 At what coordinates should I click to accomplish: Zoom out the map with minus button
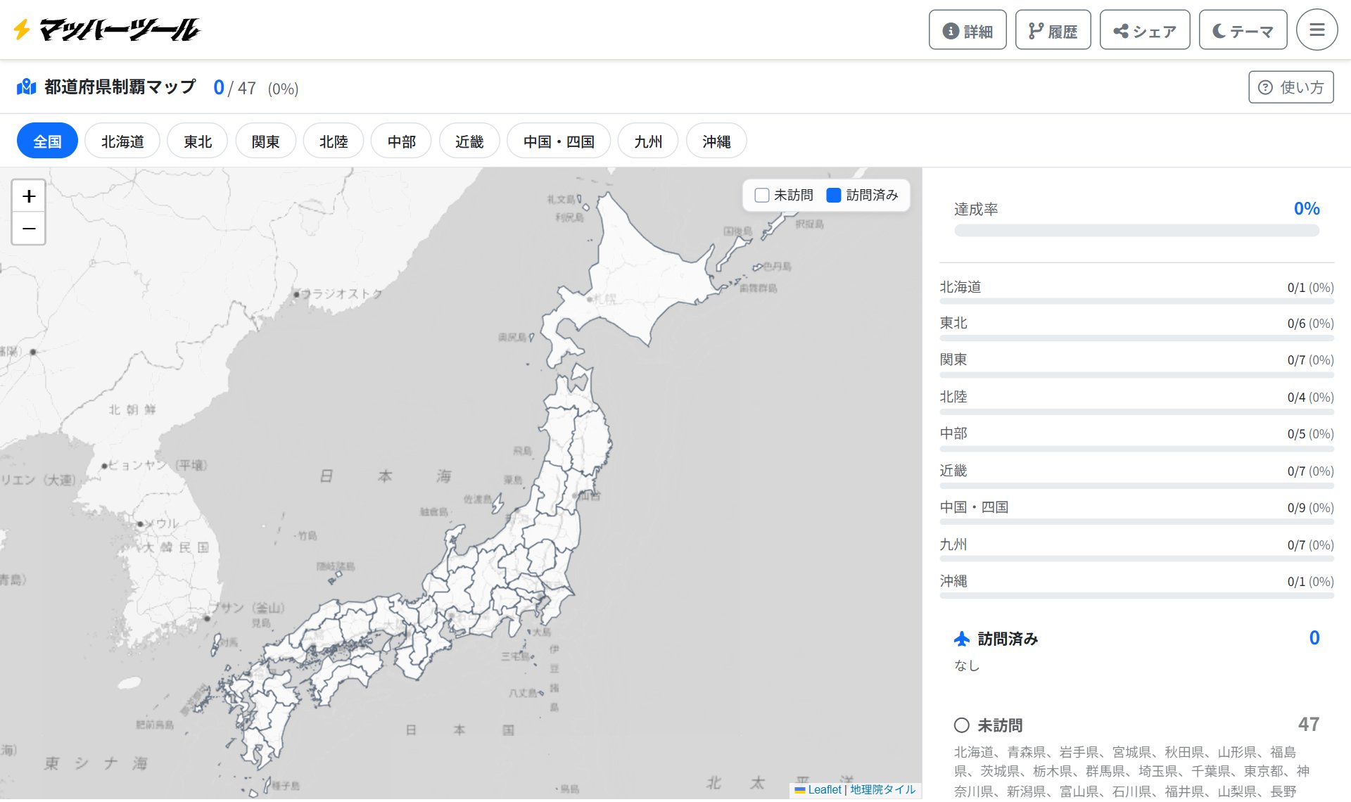[29, 229]
